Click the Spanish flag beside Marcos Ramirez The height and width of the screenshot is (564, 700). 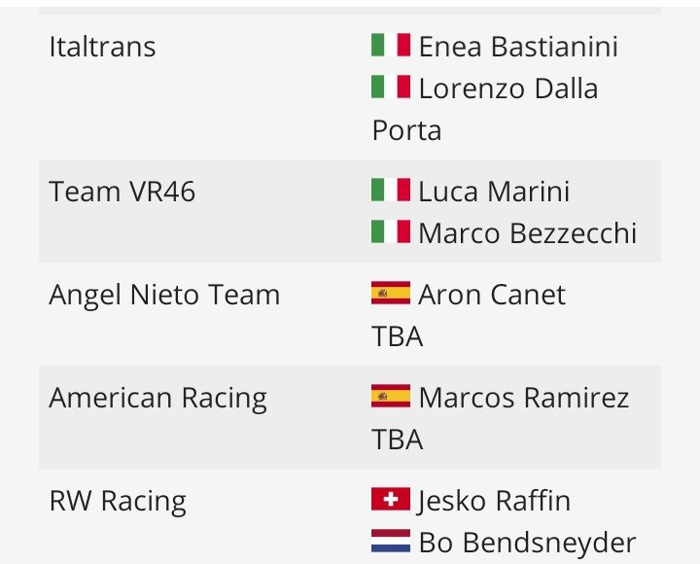(x=391, y=397)
